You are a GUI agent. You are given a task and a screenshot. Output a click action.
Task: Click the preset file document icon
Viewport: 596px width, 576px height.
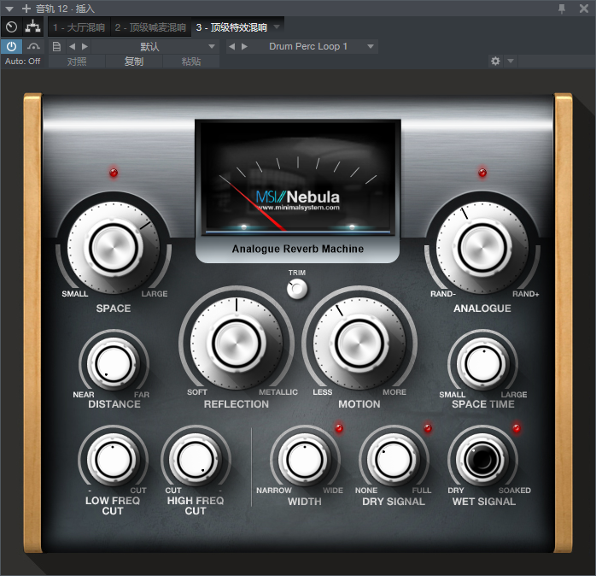(x=56, y=47)
